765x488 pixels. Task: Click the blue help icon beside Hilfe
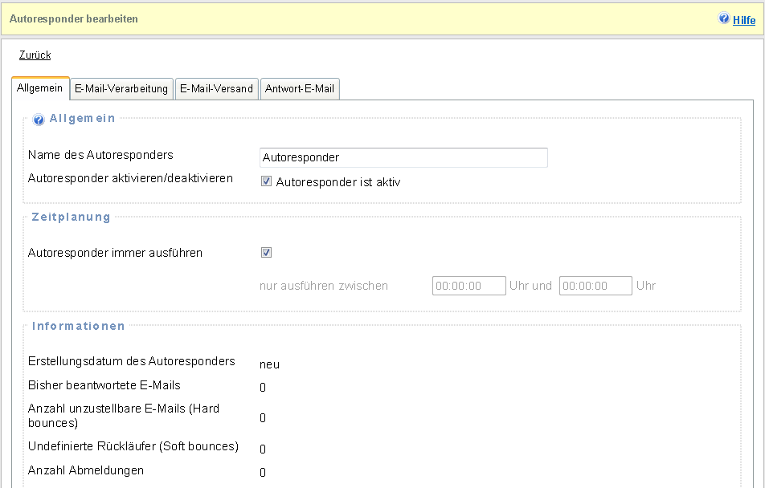click(724, 18)
